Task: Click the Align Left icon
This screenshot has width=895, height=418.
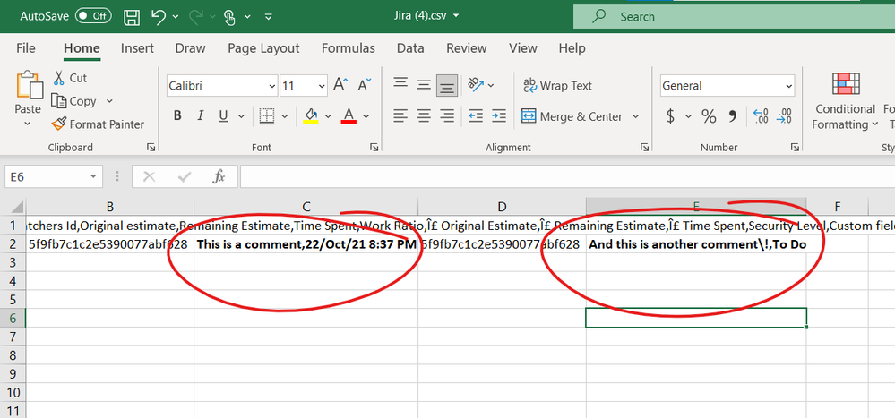Action: tap(400, 116)
